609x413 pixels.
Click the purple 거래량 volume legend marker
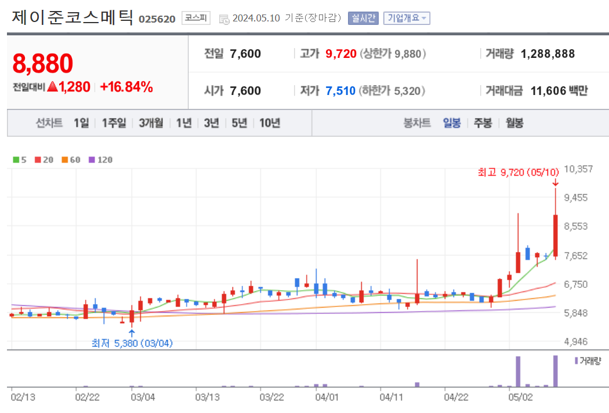click(576, 361)
